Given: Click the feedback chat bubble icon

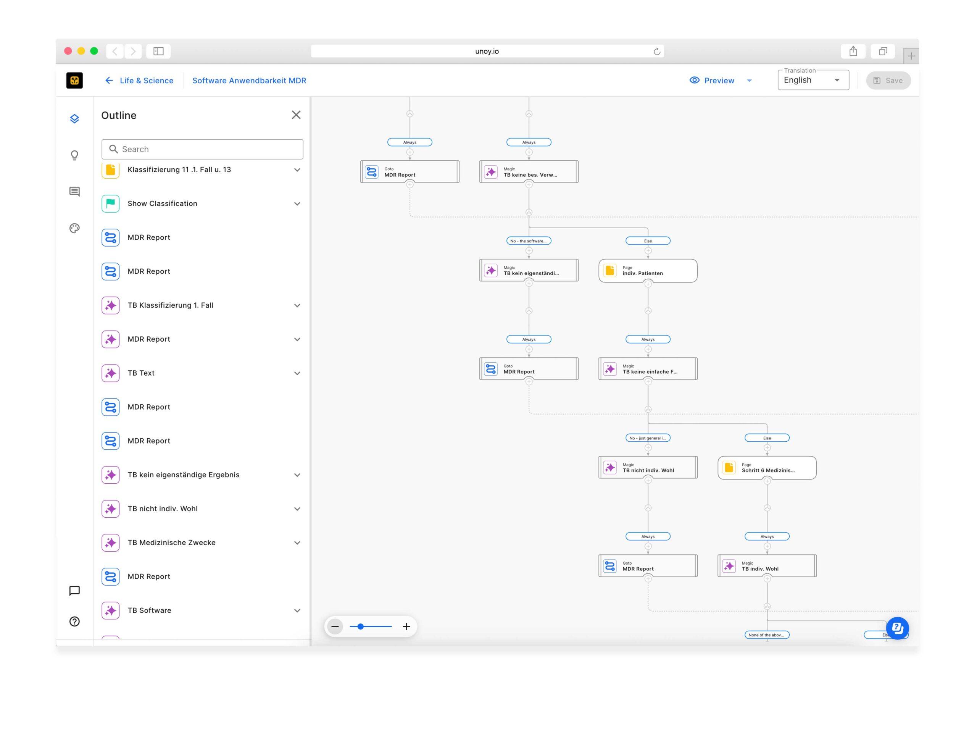Looking at the screenshot, I should 74,591.
